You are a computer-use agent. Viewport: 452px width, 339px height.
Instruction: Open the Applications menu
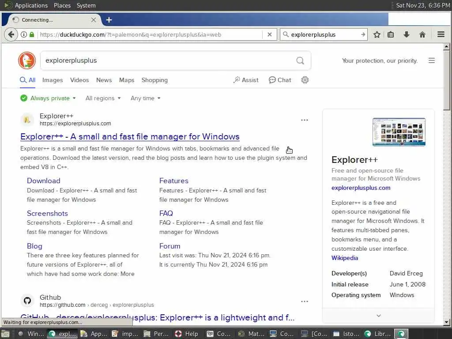click(31, 5)
